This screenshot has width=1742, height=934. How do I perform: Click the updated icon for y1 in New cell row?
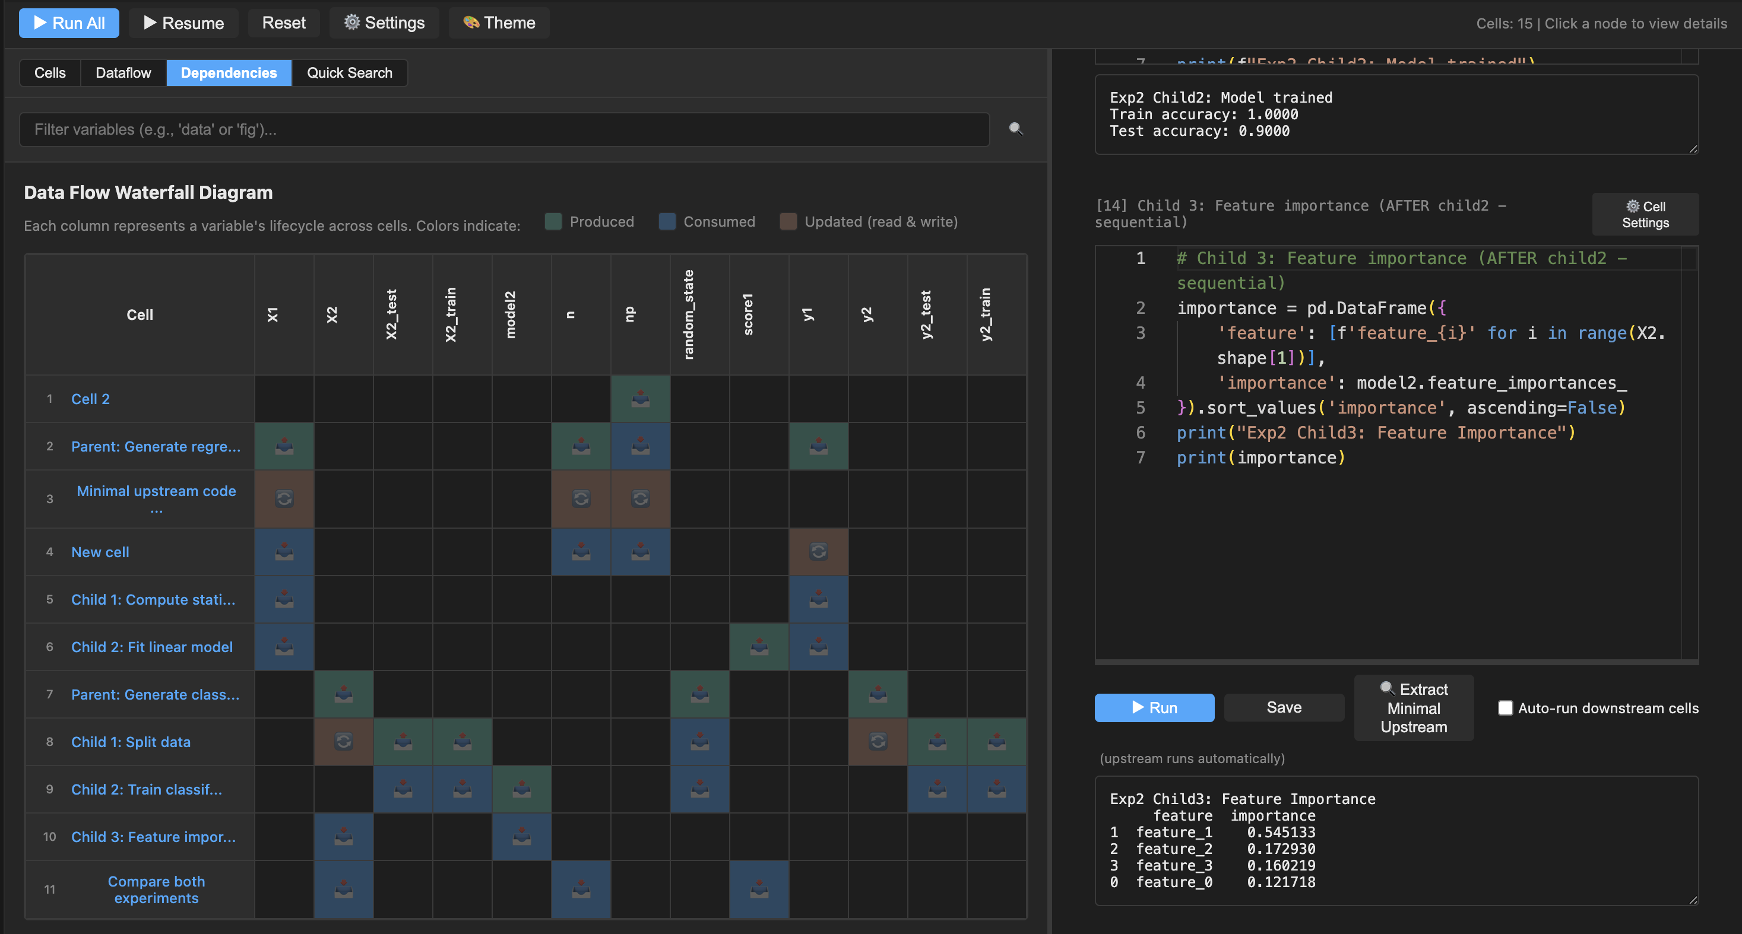tap(818, 551)
